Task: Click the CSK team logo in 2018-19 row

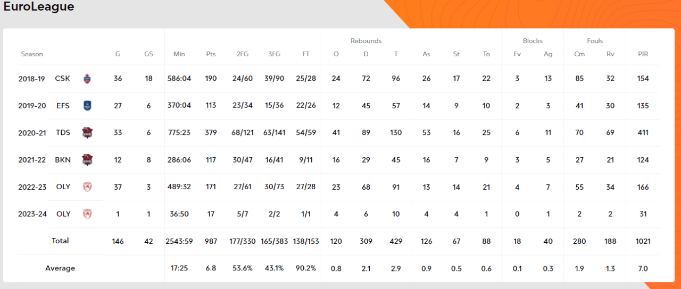Action: point(87,79)
